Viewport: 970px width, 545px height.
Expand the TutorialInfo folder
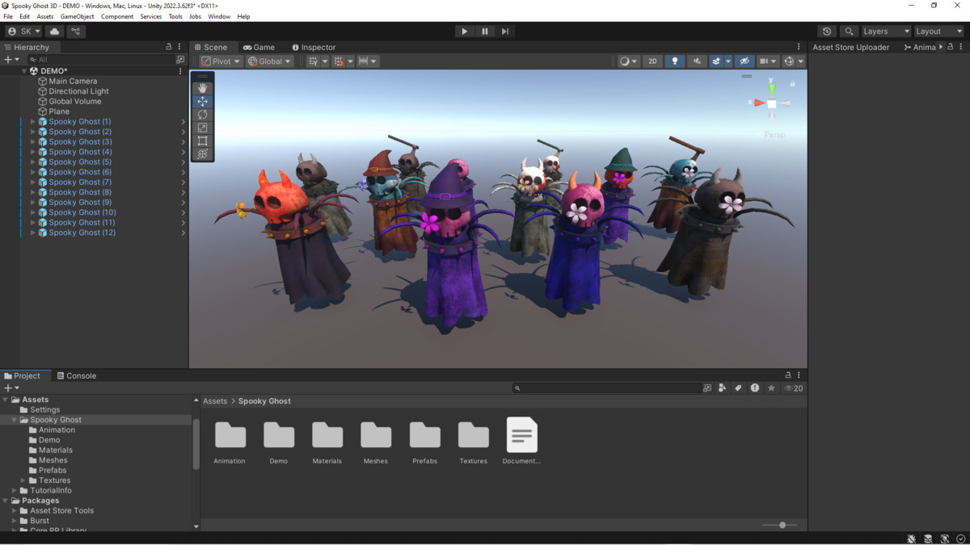[15, 491]
